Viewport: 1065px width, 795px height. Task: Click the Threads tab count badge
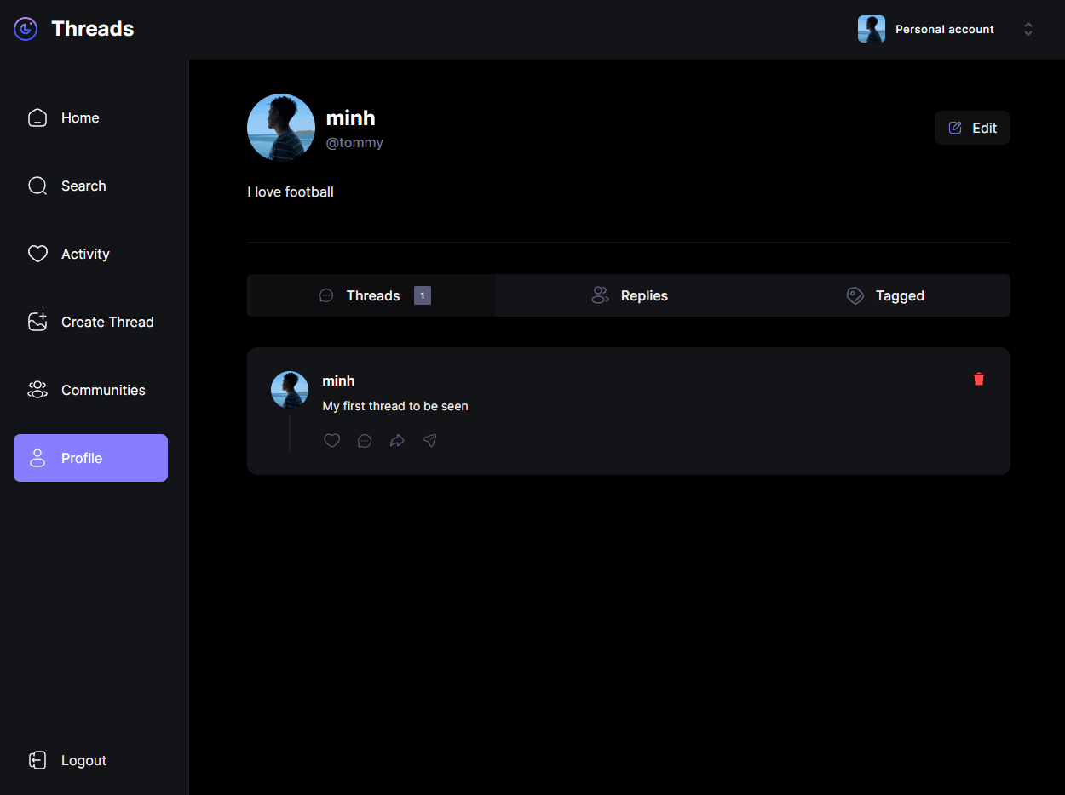tap(423, 295)
